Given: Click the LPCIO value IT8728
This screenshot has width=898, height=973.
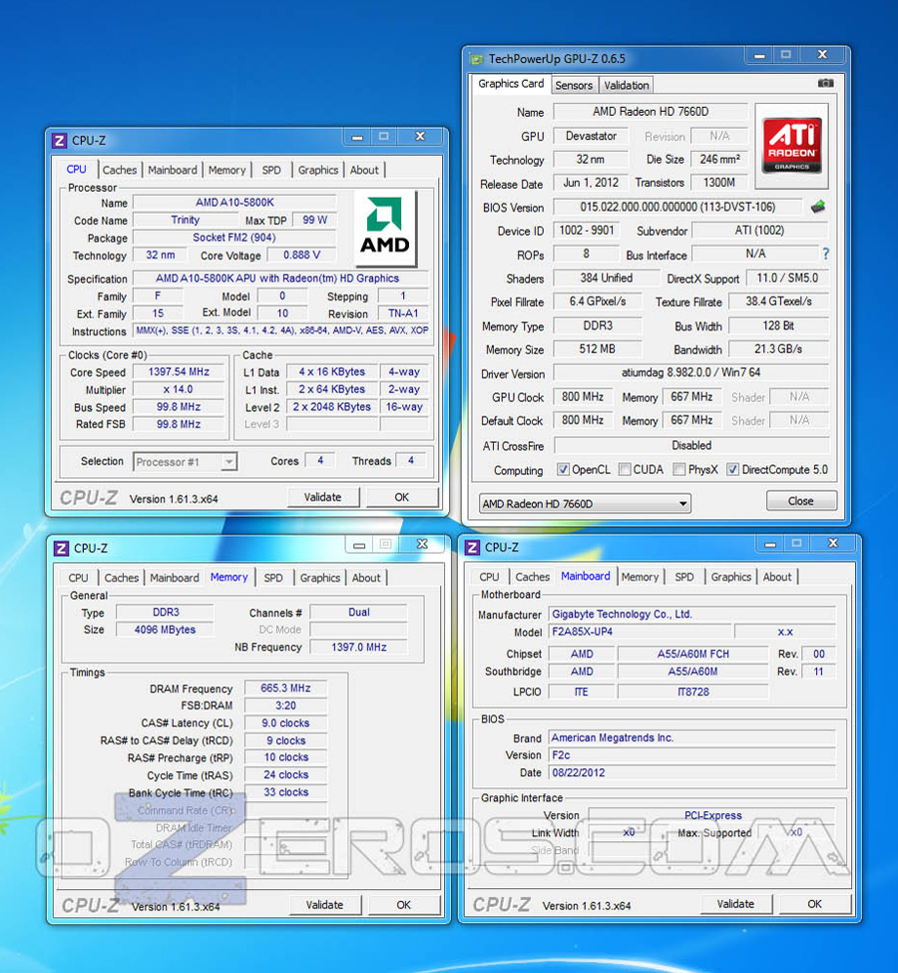Looking at the screenshot, I should click(693, 692).
